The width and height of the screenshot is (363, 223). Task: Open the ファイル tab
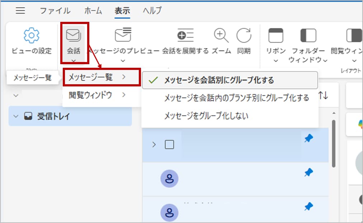(55, 11)
